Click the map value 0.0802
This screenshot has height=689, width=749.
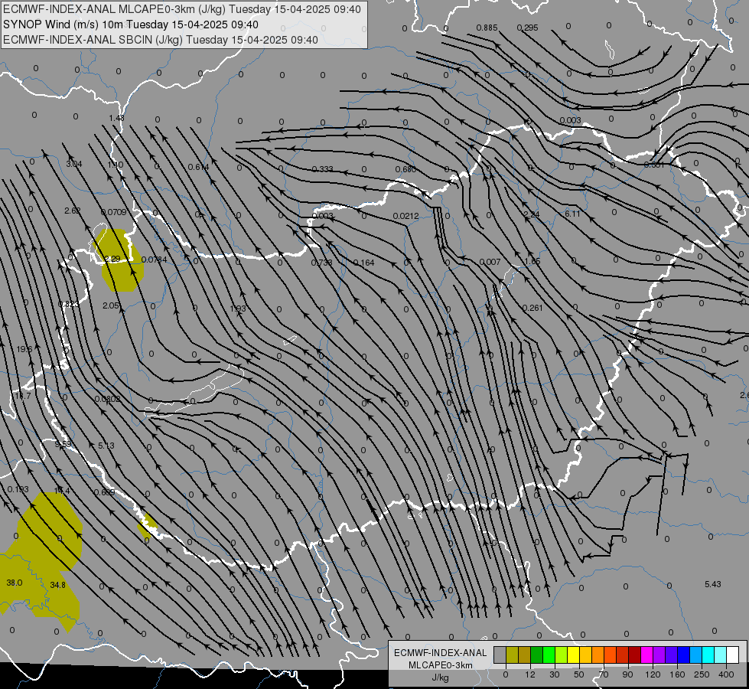point(107,399)
